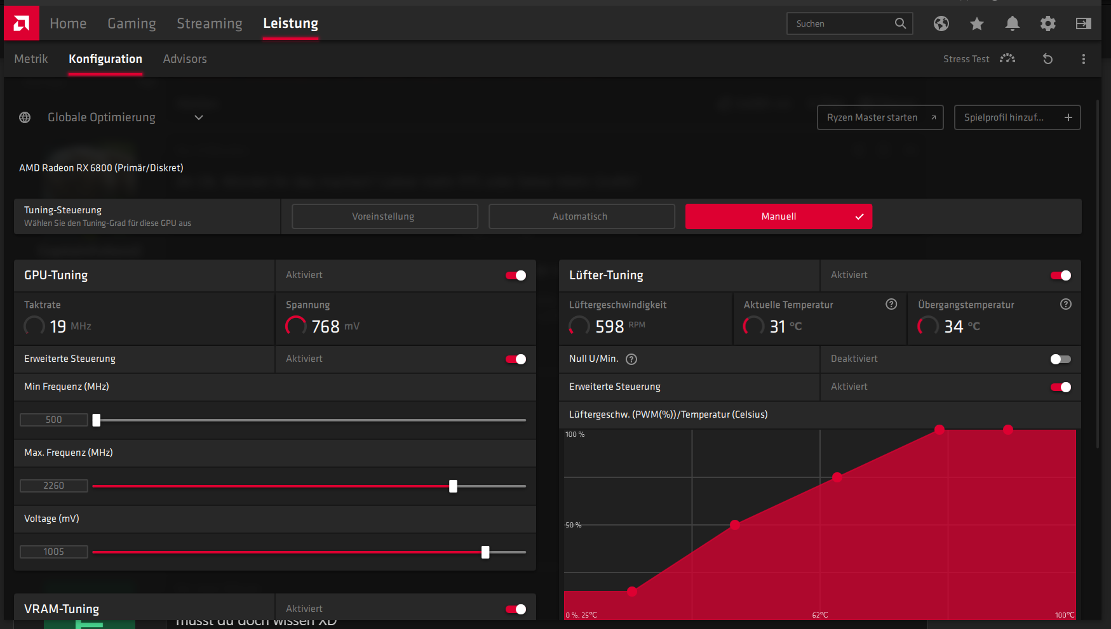Image resolution: width=1111 pixels, height=629 pixels.
Task: Click help icon next to Aktuelle Temperatur
Action: point(891,304)
